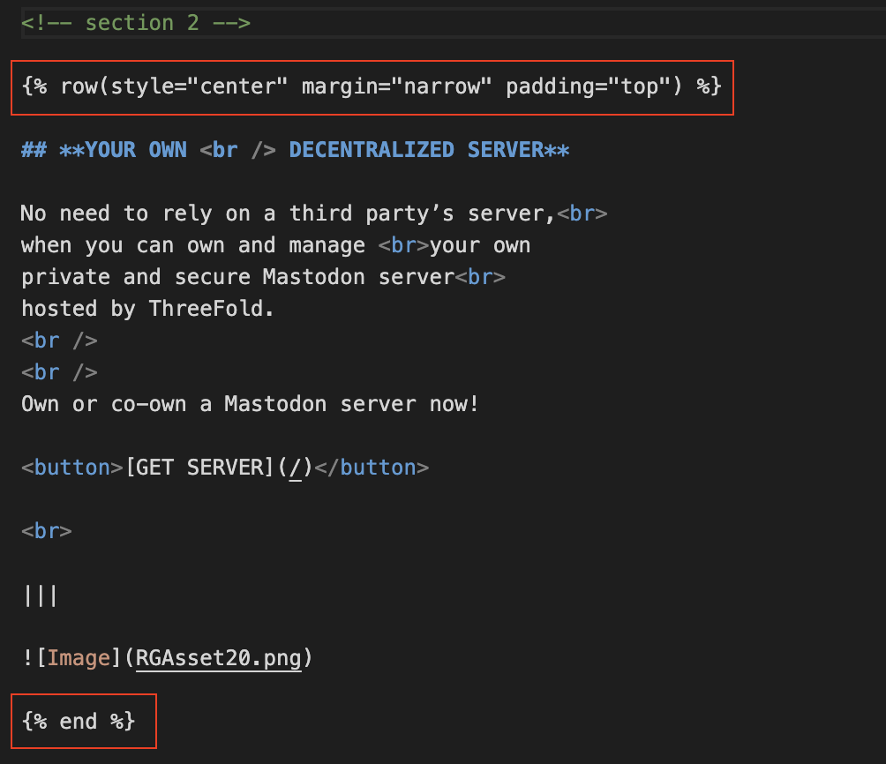This screenshot has height=764, width=886.
Task: Click the "top" padding value
Action: [628, 86]
